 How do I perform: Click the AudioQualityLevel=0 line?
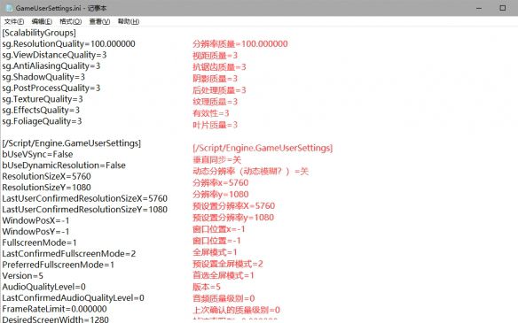tap(44, 287)
